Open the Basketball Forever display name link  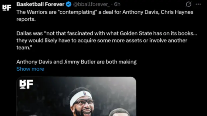pyautogui.click(x=40, y=4)
